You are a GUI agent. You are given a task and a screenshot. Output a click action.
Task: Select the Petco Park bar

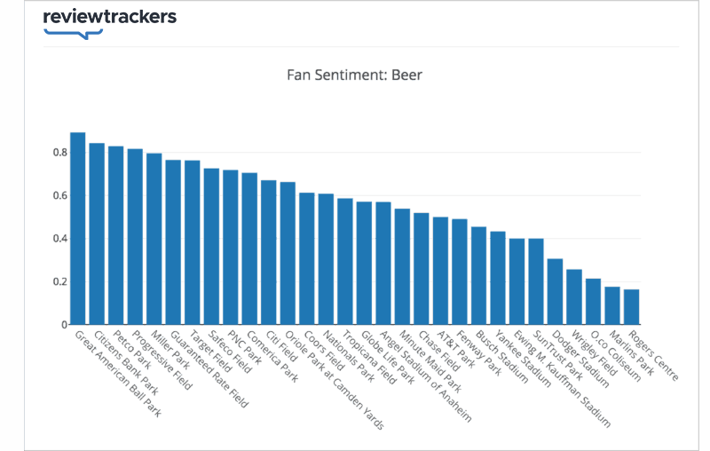tap(115, 235)
